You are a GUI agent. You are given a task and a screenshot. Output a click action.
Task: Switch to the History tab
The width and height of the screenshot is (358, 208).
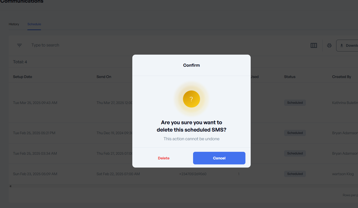pyautogui.click(x=14, y=24)
